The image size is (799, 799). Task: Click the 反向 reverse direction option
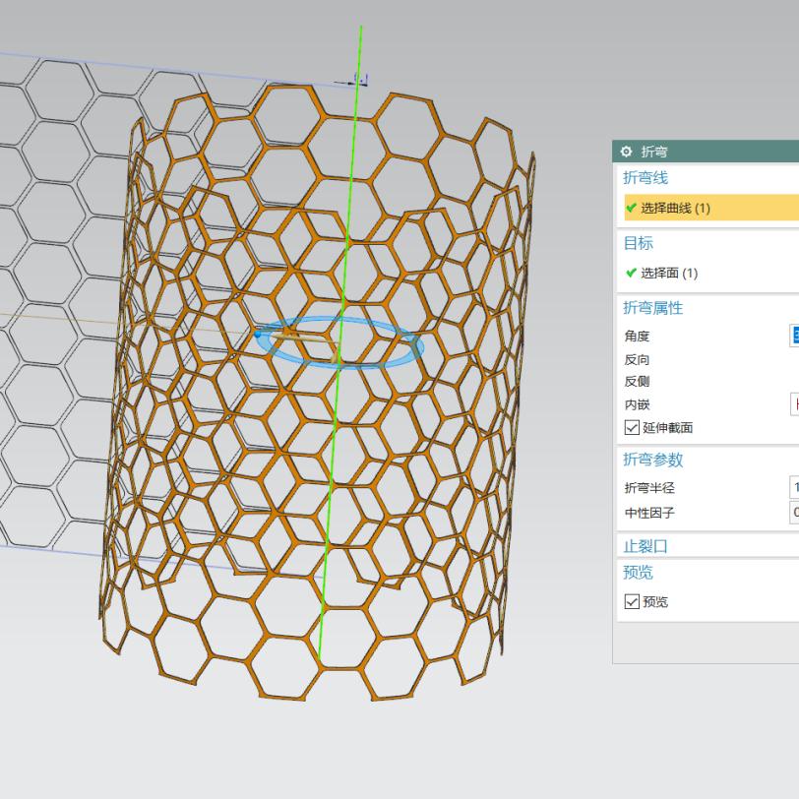637,360
